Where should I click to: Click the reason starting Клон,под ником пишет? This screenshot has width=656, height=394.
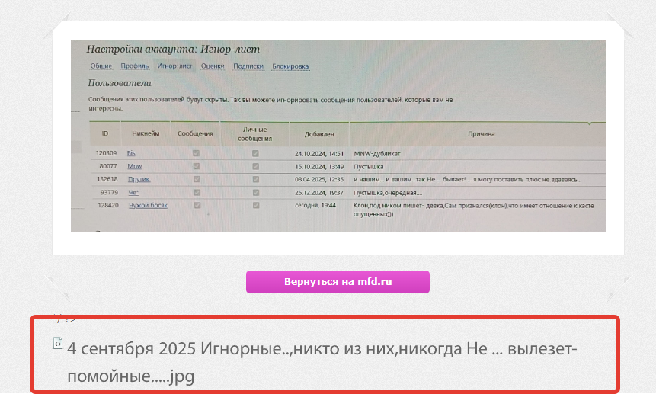coord(474,210)
